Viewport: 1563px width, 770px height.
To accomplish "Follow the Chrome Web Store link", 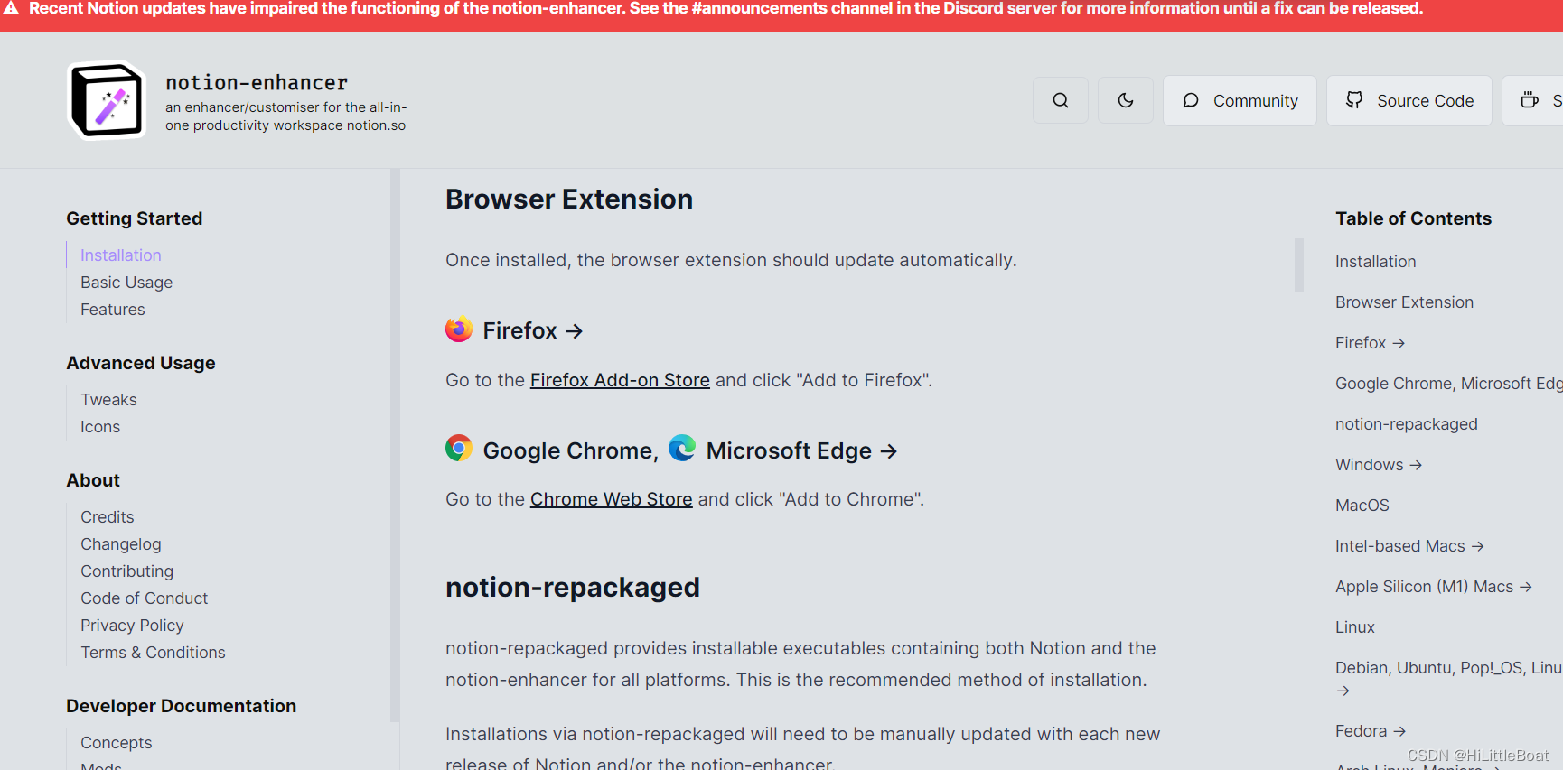I will (x=612, y=499).
